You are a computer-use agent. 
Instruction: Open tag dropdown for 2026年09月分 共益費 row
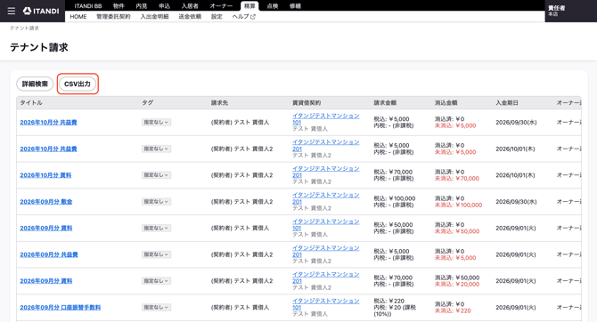click(x=156, y=254)
